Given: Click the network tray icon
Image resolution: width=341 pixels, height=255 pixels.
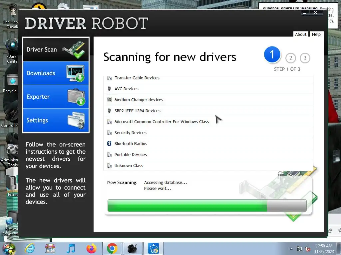Looking at the screenshot, I should 299,249.
